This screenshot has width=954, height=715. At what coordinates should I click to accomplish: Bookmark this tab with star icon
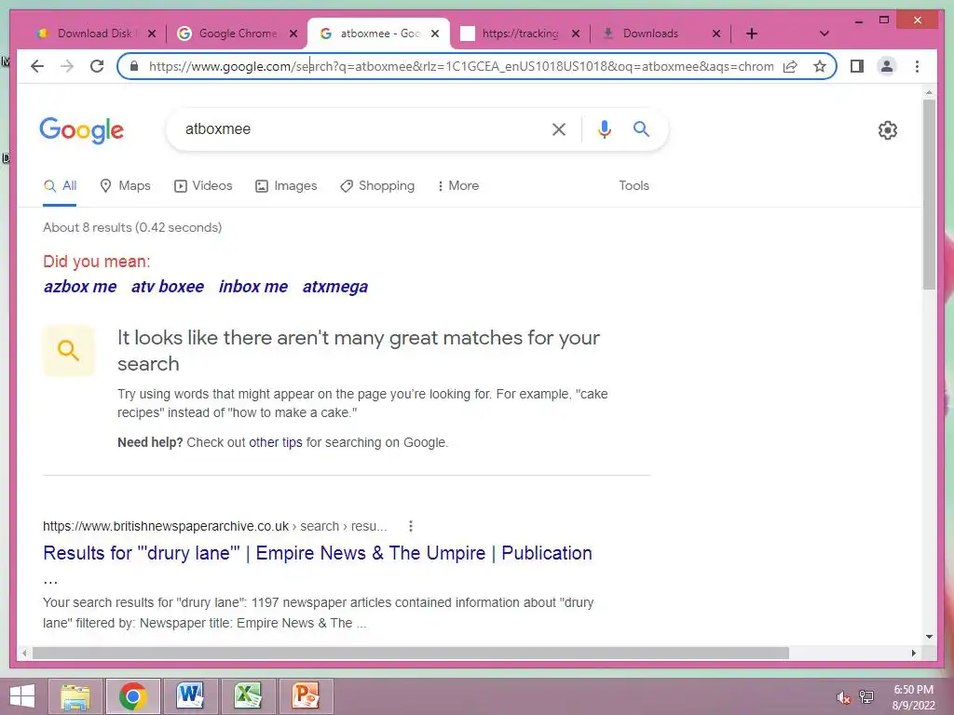coord(820,66)
